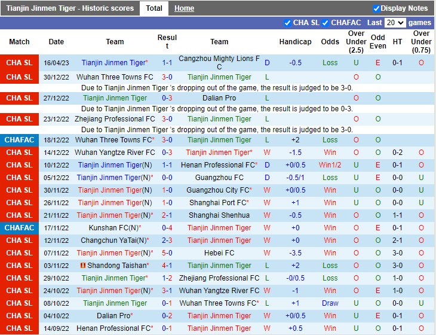Viewport: 436px width, 335px height.
Task: Click the 0-4 result of the Kunshan match
Action: point(167,228)
